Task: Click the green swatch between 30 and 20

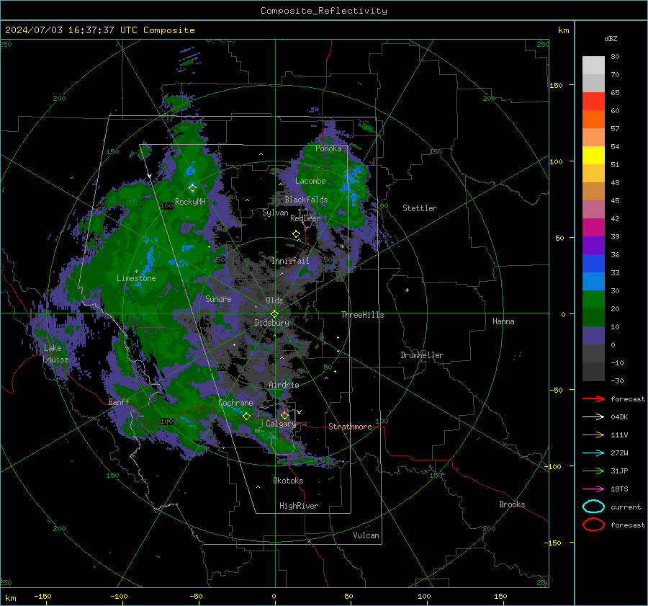Action: pyautogui.click(x=593, y=299)
